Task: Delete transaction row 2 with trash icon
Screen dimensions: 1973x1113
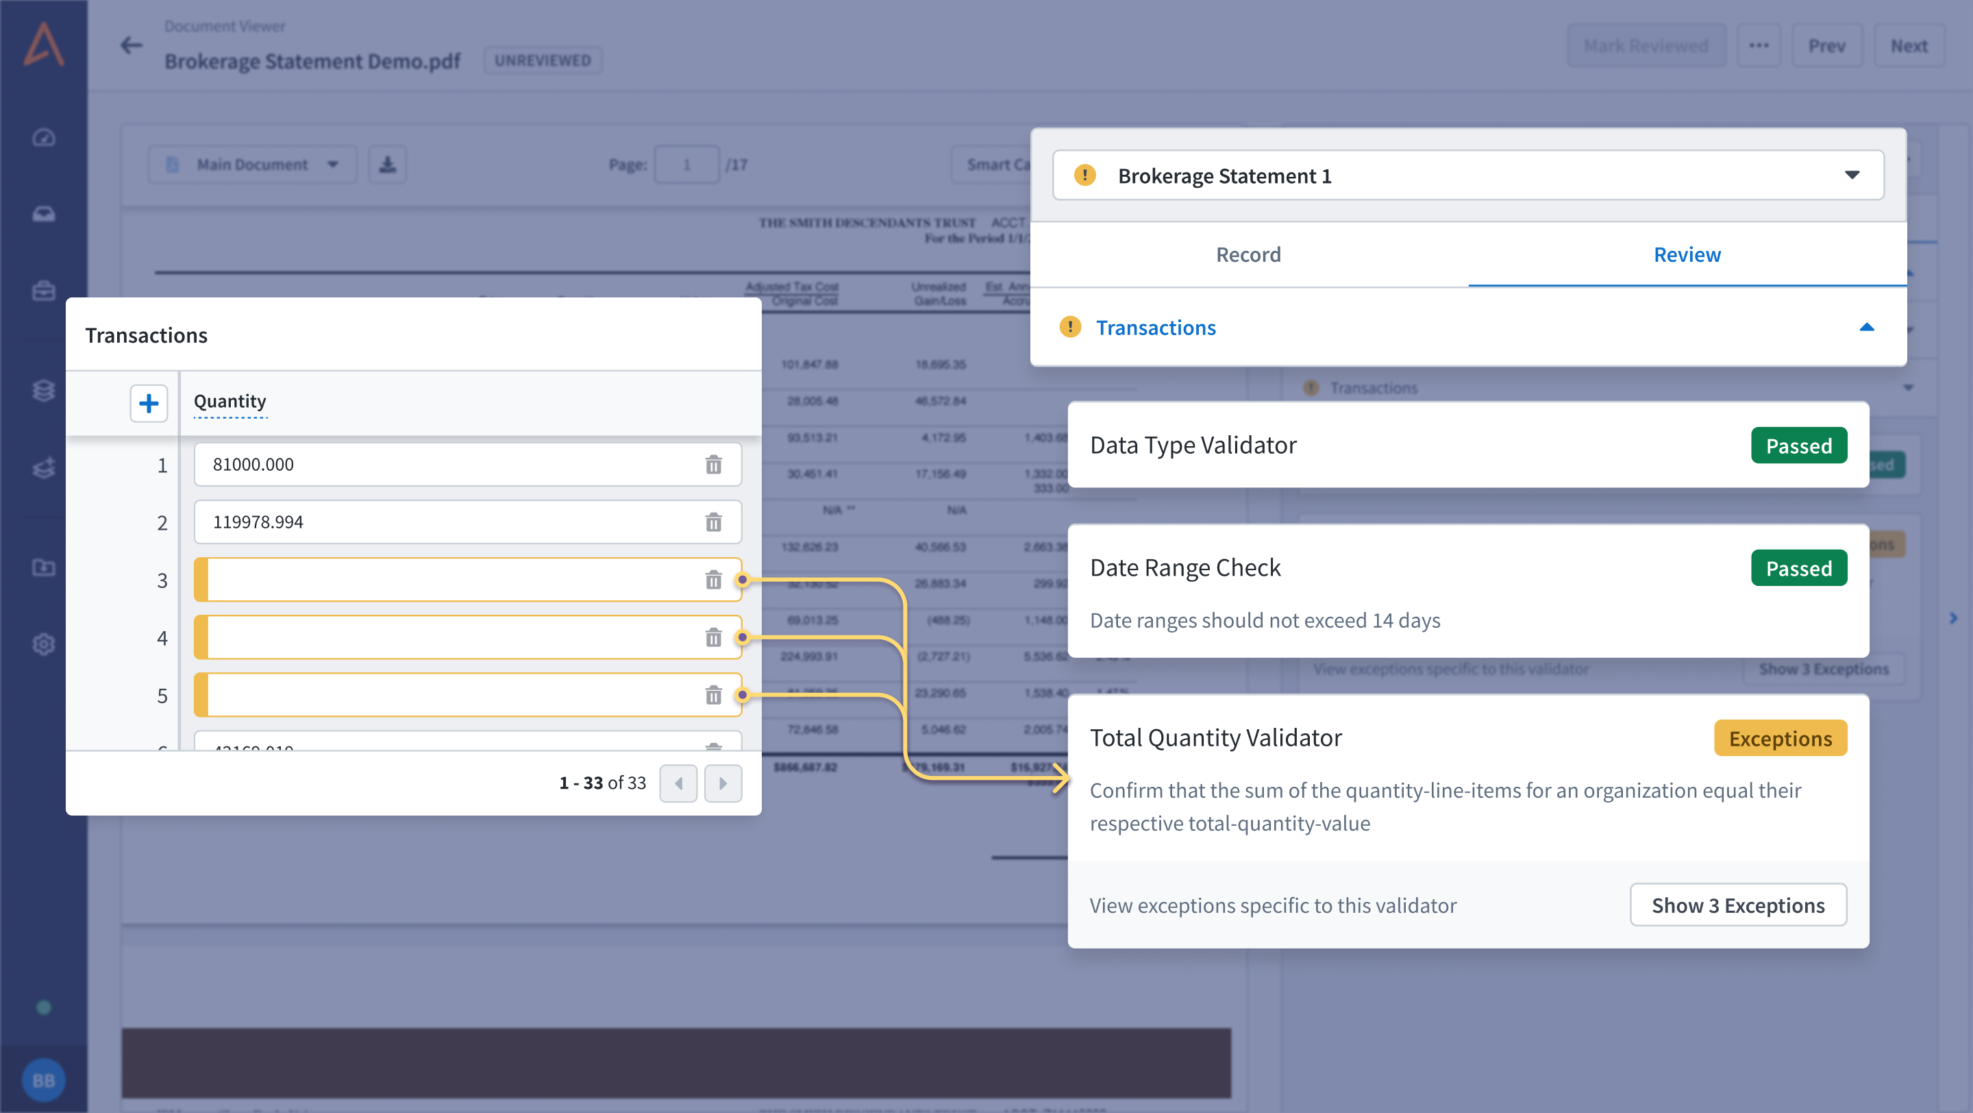Action: click(x=713, y=522)
